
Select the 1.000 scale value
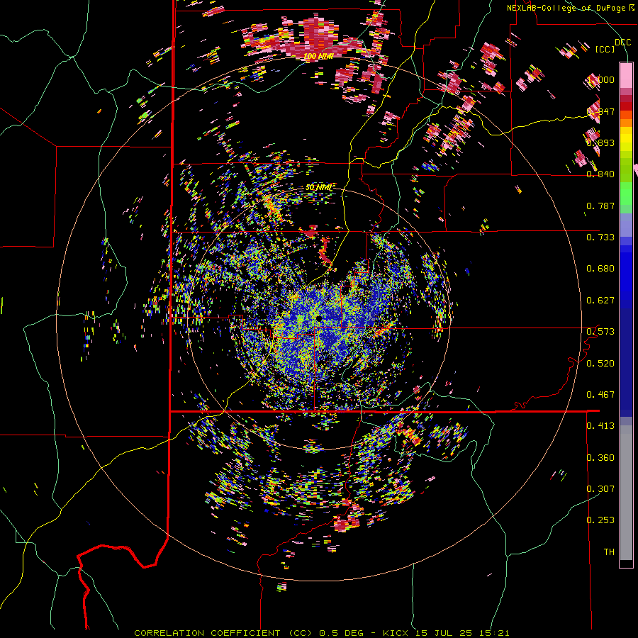pyautogui.click(x=600, y=79)
